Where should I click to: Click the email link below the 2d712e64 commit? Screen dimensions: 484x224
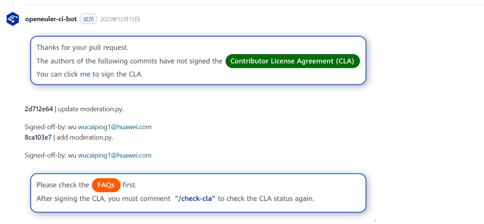115,127
